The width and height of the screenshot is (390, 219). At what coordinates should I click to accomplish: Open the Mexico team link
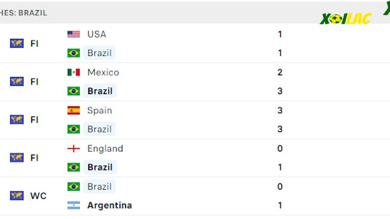[103, 72]
